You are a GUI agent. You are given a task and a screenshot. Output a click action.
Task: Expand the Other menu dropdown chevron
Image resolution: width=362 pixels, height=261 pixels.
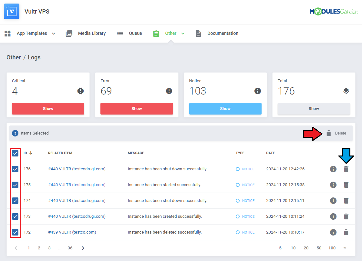tap(183, 34)
